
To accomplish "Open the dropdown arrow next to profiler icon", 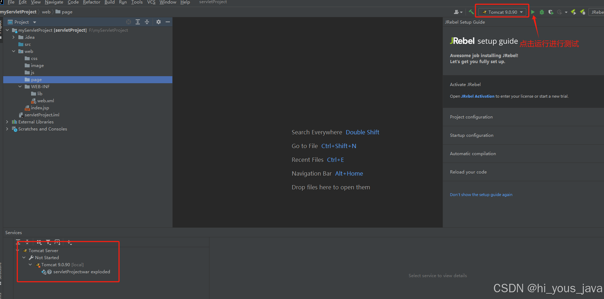I will point(566,12).
